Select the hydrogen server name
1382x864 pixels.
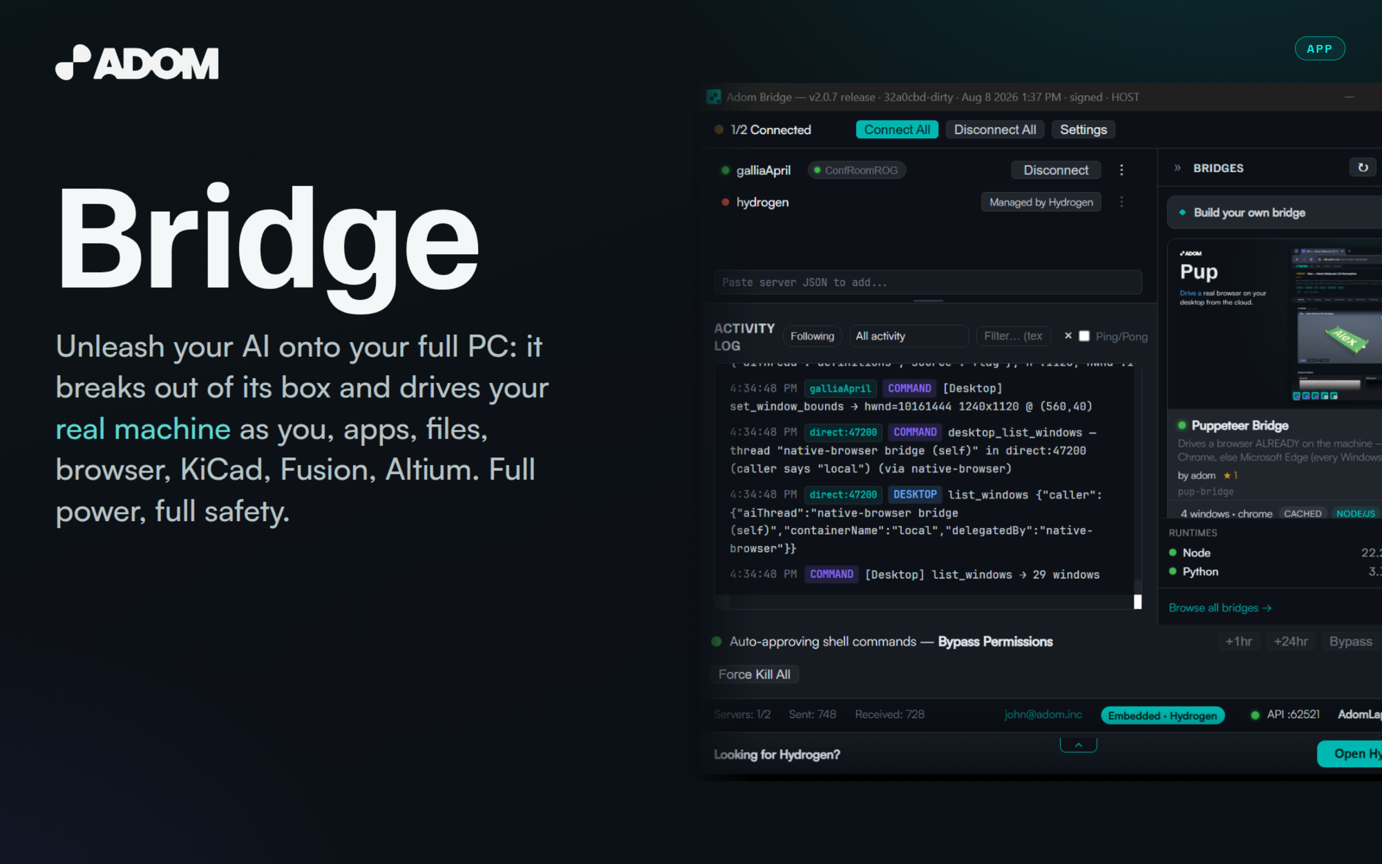point(762,202)
